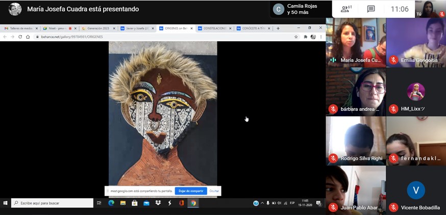Switch to Chrome on the taskbar

tap(193, 203)
